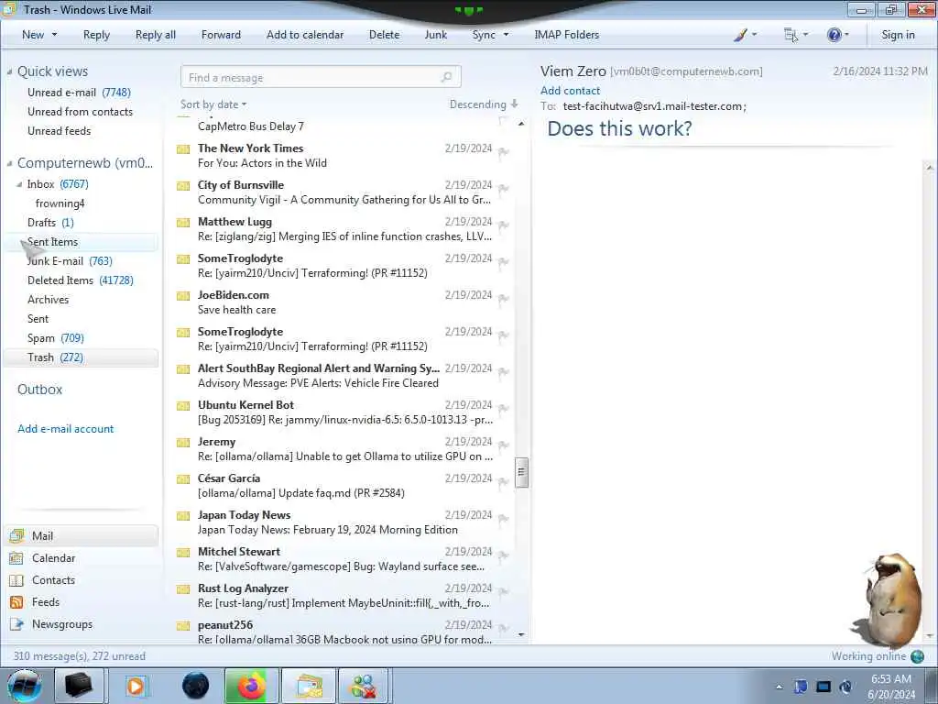
Task: Click the Mail icon in the bottom shortcuts
Action: tap(16, 535)
